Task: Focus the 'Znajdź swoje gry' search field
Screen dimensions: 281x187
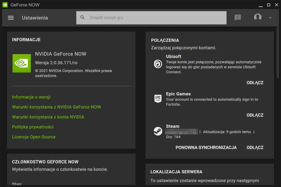Action: click(151, 18)
